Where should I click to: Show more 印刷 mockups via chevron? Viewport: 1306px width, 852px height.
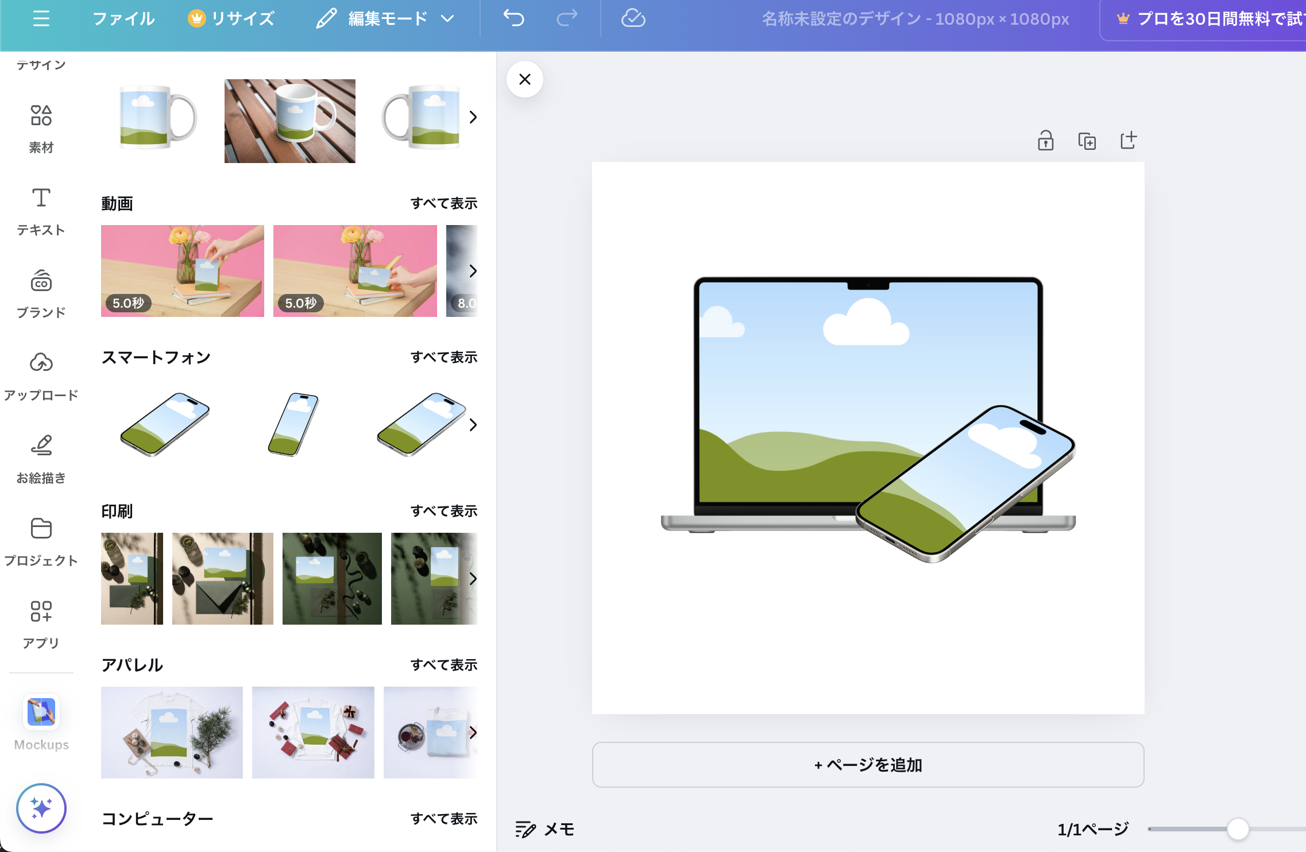click(473, 579)
